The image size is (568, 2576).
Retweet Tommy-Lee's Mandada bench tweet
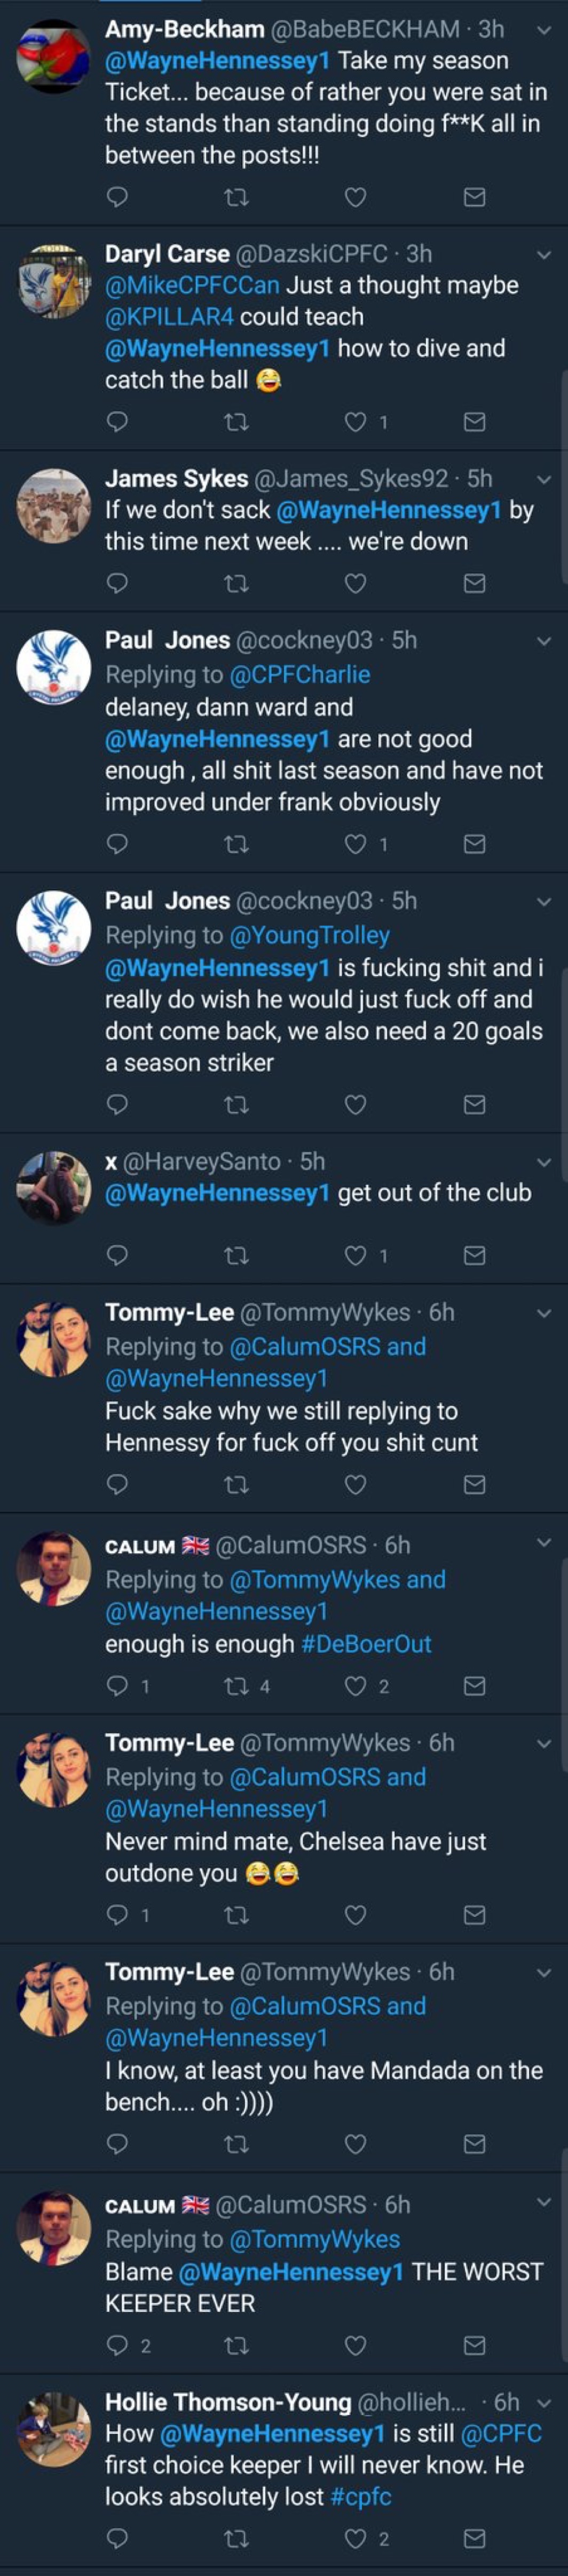[236, 2144]
